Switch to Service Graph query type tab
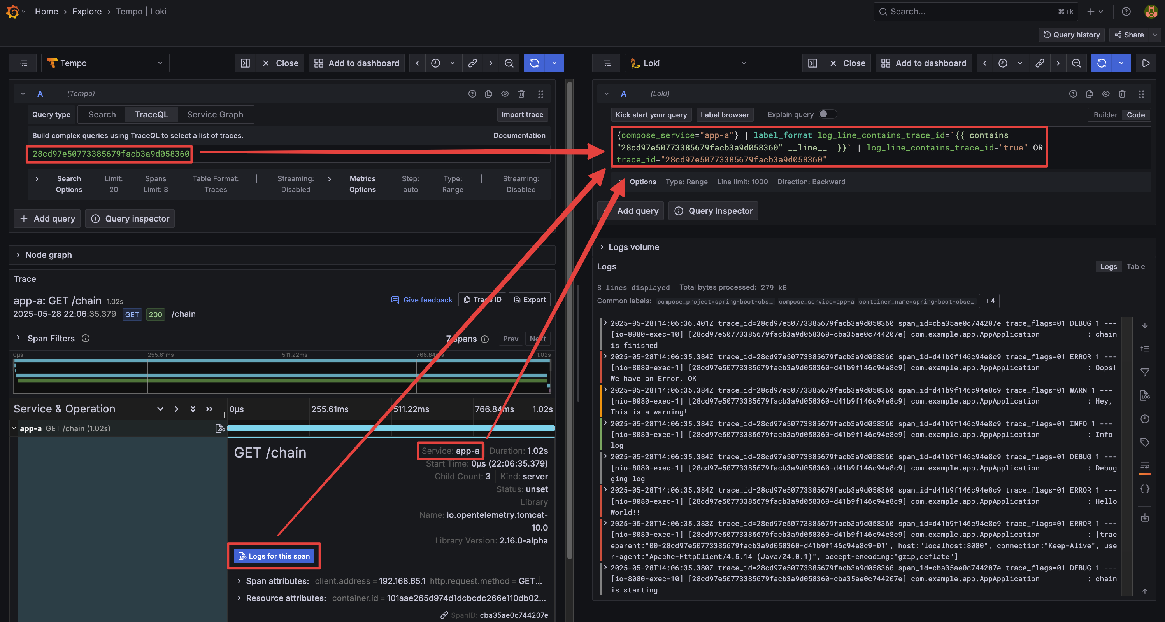Screen dimensions: 1165x622 pyautogui.click(x=215, y=114)
